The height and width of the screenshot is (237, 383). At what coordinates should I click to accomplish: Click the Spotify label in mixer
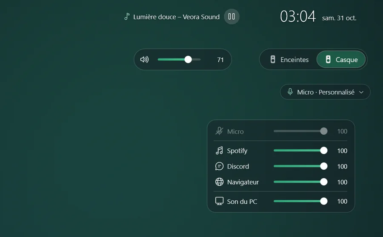pyautogui.click(x=237, y=150)
